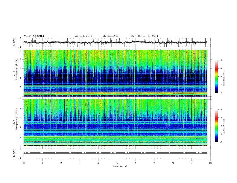Click the "ch.1(V)" waveform axis label

click(14, 42)
